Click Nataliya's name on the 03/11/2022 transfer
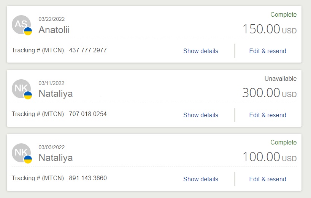 tap(56, 94)
